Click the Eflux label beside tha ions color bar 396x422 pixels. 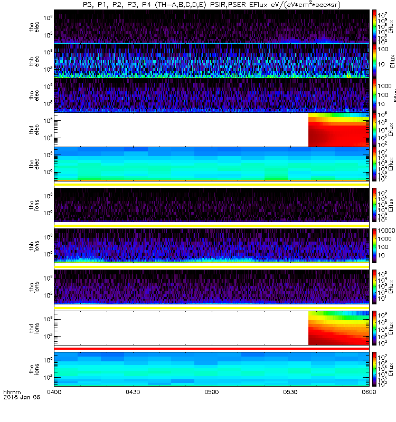[391, 205]
